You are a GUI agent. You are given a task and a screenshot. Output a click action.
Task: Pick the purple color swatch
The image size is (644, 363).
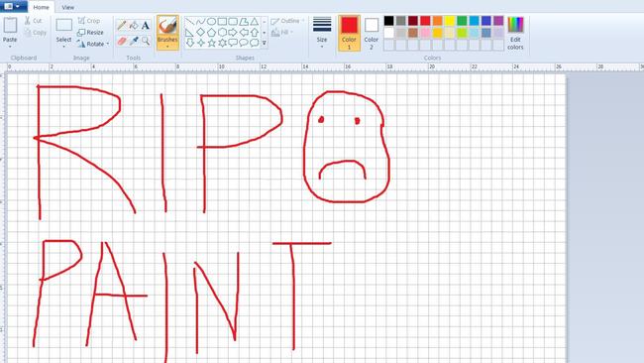pyautogui.click(x=498, y=21)
